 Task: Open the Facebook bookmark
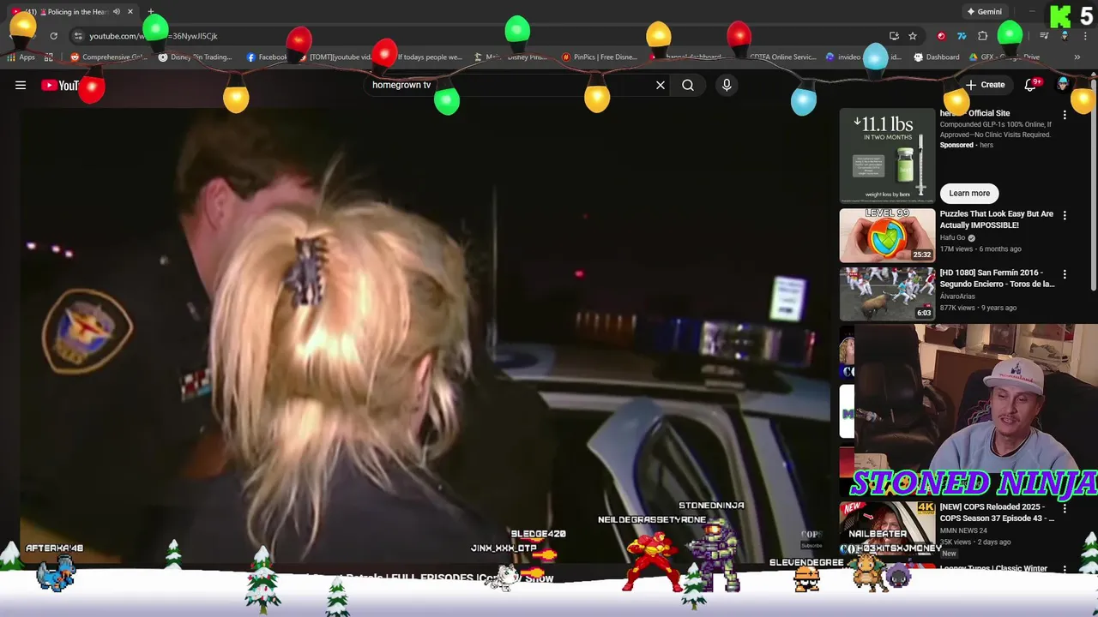[267, 57]
